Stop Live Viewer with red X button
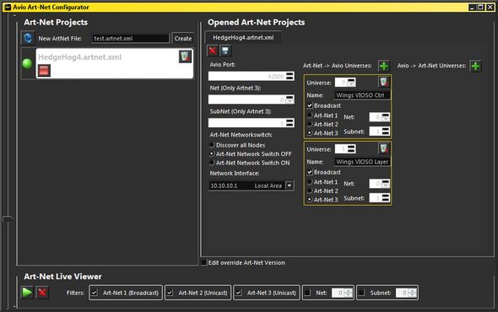Screen dimensions: 498x312 pos(42,292)
